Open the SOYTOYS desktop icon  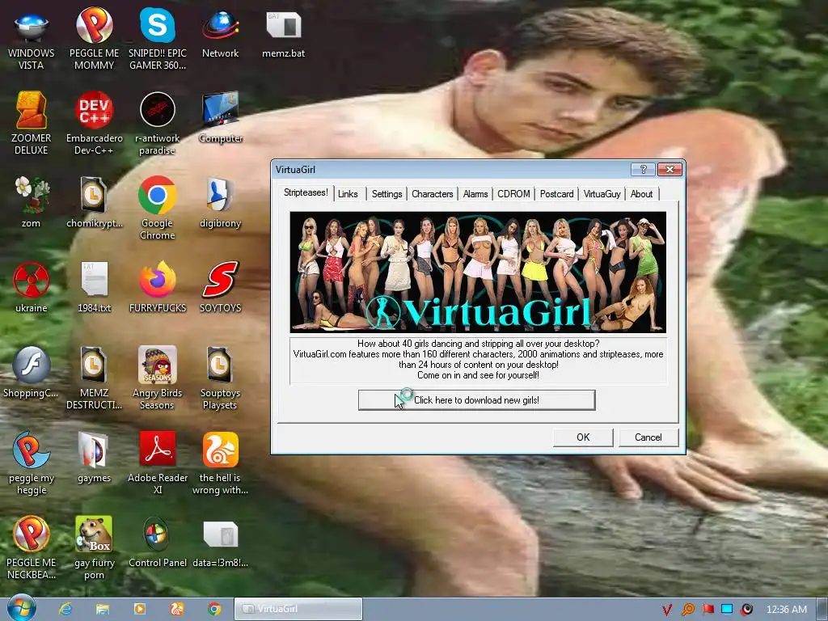click(x=220, y=288)
